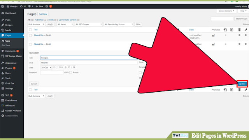Expand Screen Options panel
The image size is (249, 140).
click(226, 11)
